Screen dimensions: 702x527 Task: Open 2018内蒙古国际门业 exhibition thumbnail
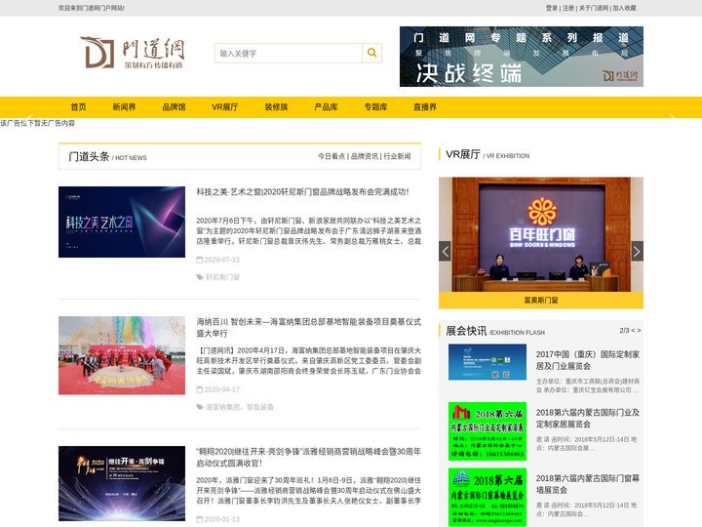click(x=487, y=431)
